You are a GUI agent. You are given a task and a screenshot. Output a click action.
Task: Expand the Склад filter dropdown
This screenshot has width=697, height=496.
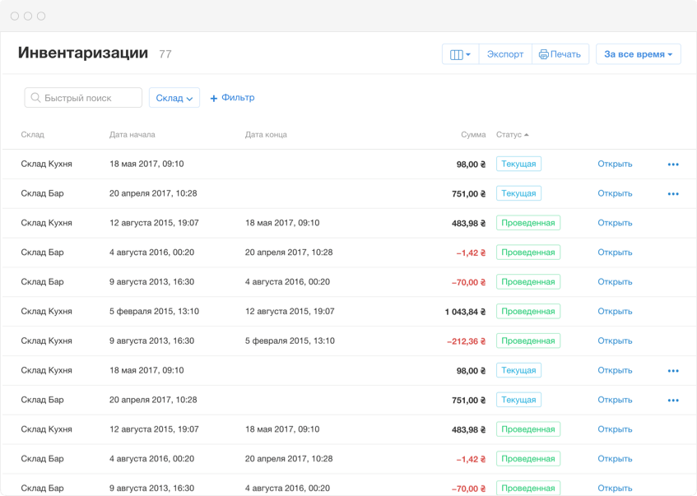point(174,98)
